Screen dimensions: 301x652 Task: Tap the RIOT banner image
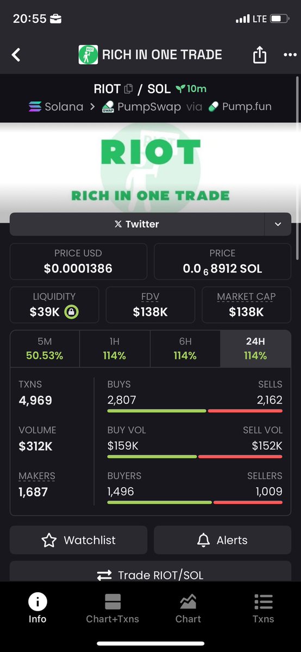pyautogui.click(x=150, y=167)
